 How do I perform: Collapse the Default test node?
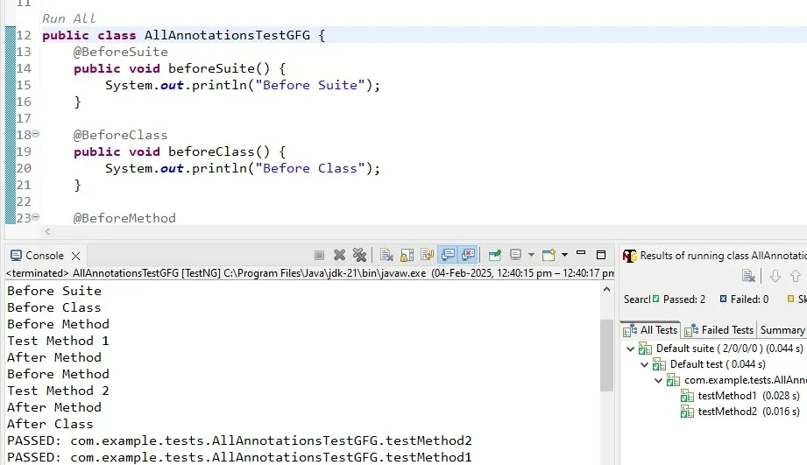pyautogui.click(x=644, y=364)
